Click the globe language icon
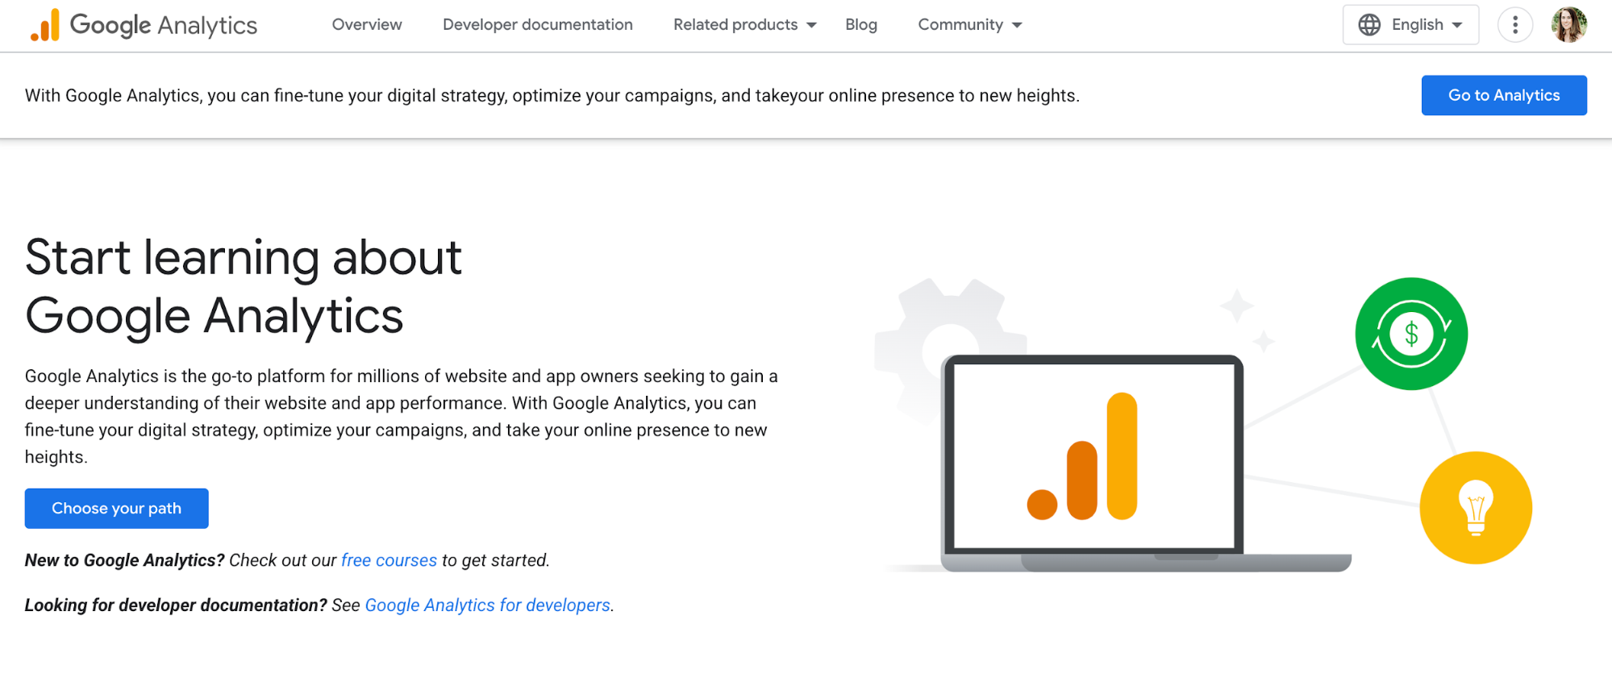Image resolution: width=1612 pixels, height=682 pixels. [x=1369, y=25]
